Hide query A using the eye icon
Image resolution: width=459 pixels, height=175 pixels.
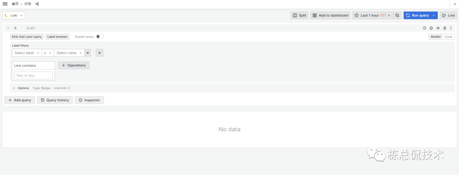[438, 28]
